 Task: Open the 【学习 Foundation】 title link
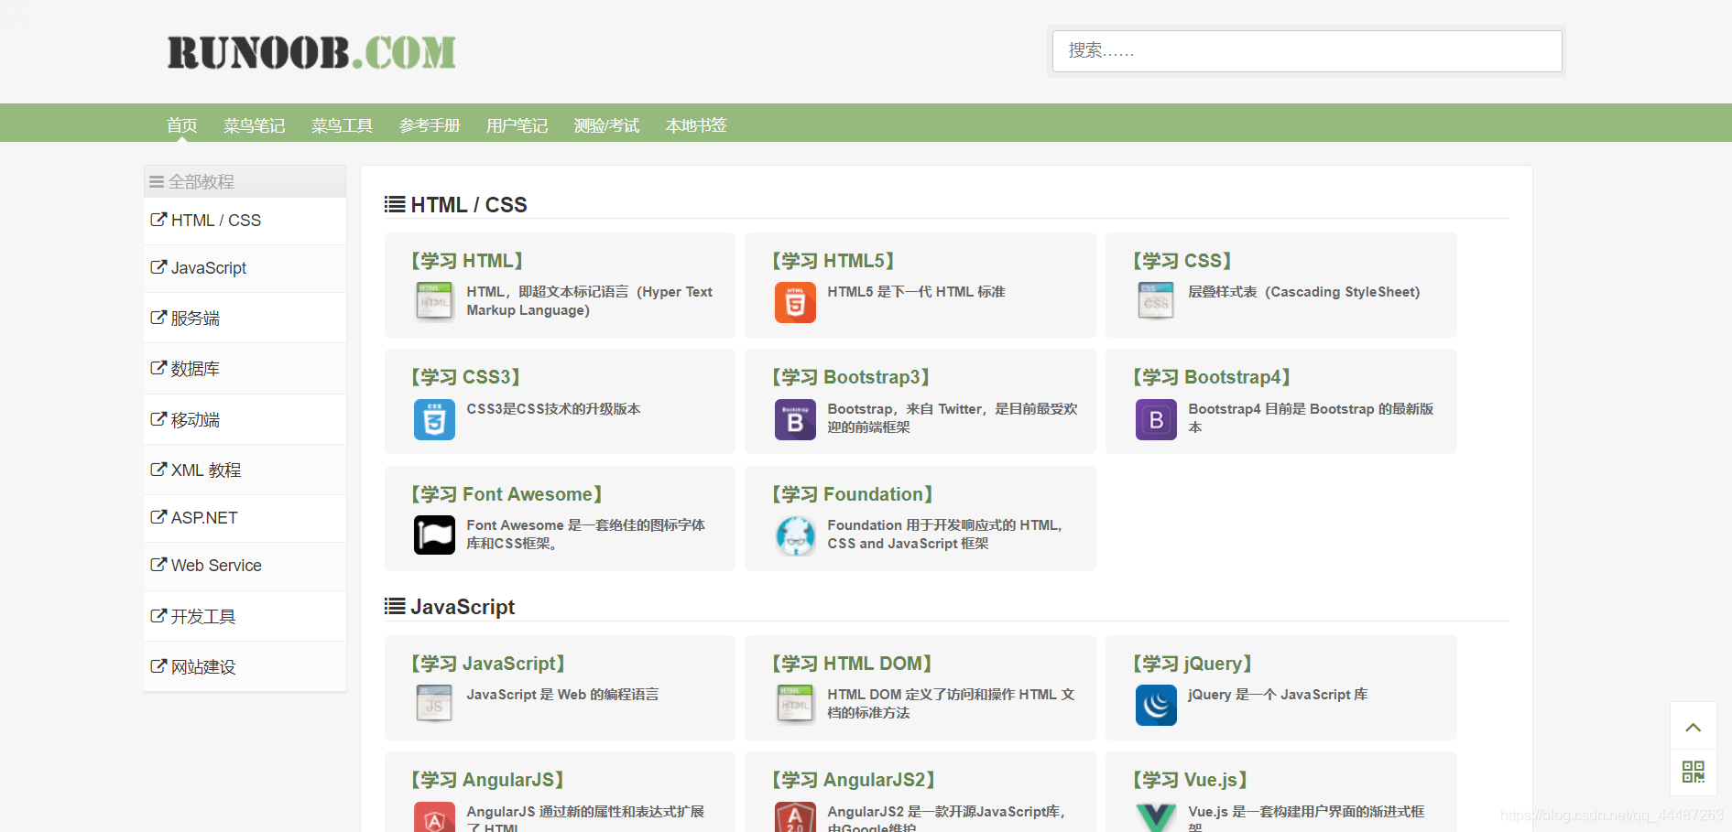[853, 494]
